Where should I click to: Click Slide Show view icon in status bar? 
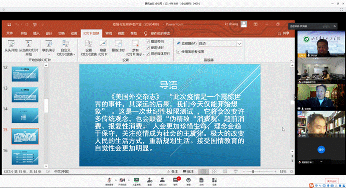point(236,171)
